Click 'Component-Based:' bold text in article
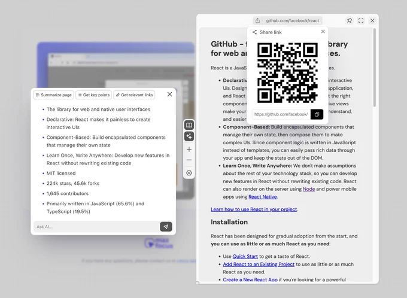407x298 pixels. (247, 127)
